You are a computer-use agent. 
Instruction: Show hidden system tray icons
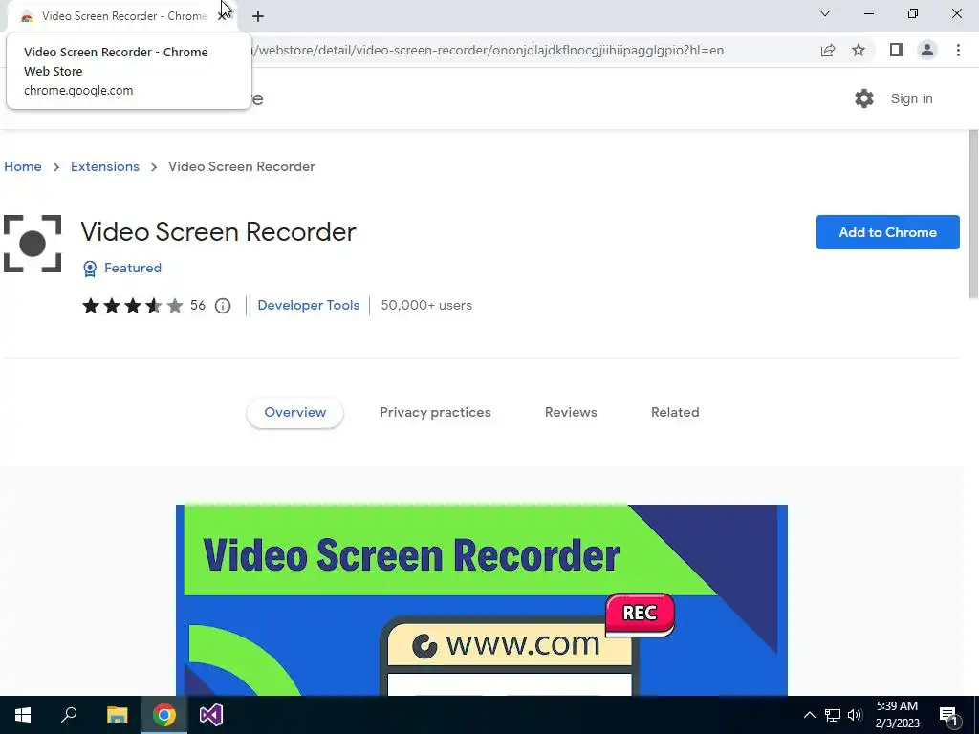(809, 715)
